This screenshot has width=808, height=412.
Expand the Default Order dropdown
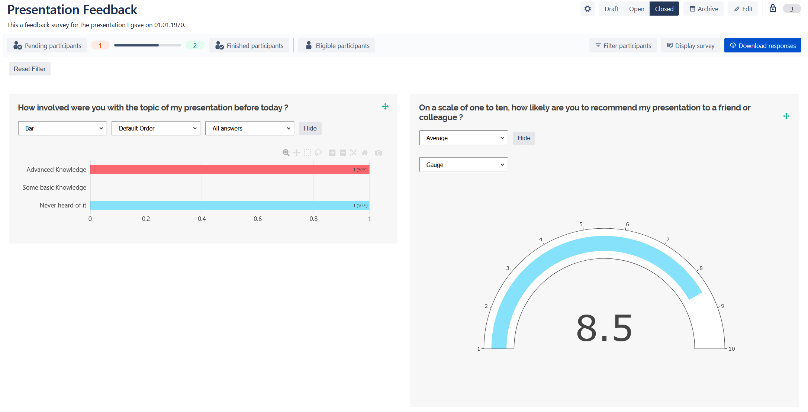point(156,128)
